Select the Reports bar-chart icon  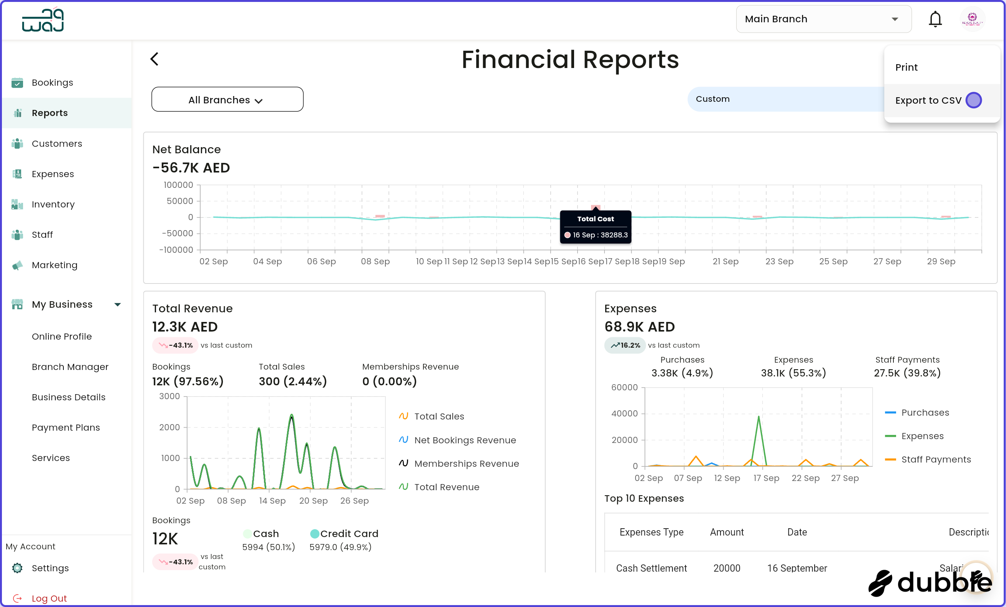pos(17,113)
